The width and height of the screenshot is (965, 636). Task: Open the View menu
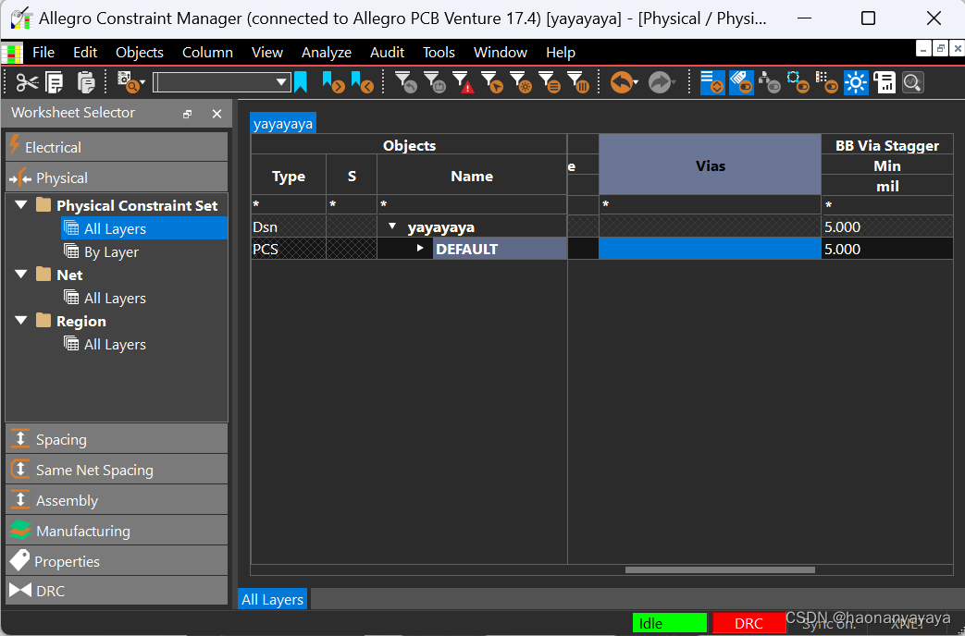(x=267, y=53)
